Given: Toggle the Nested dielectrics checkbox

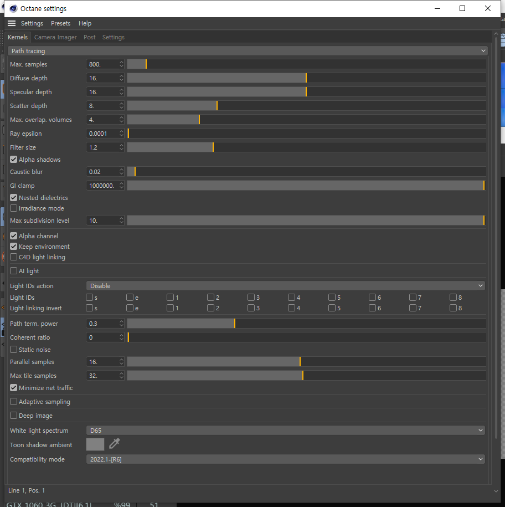Looking at the screenshot, I should tap(14, 198).
